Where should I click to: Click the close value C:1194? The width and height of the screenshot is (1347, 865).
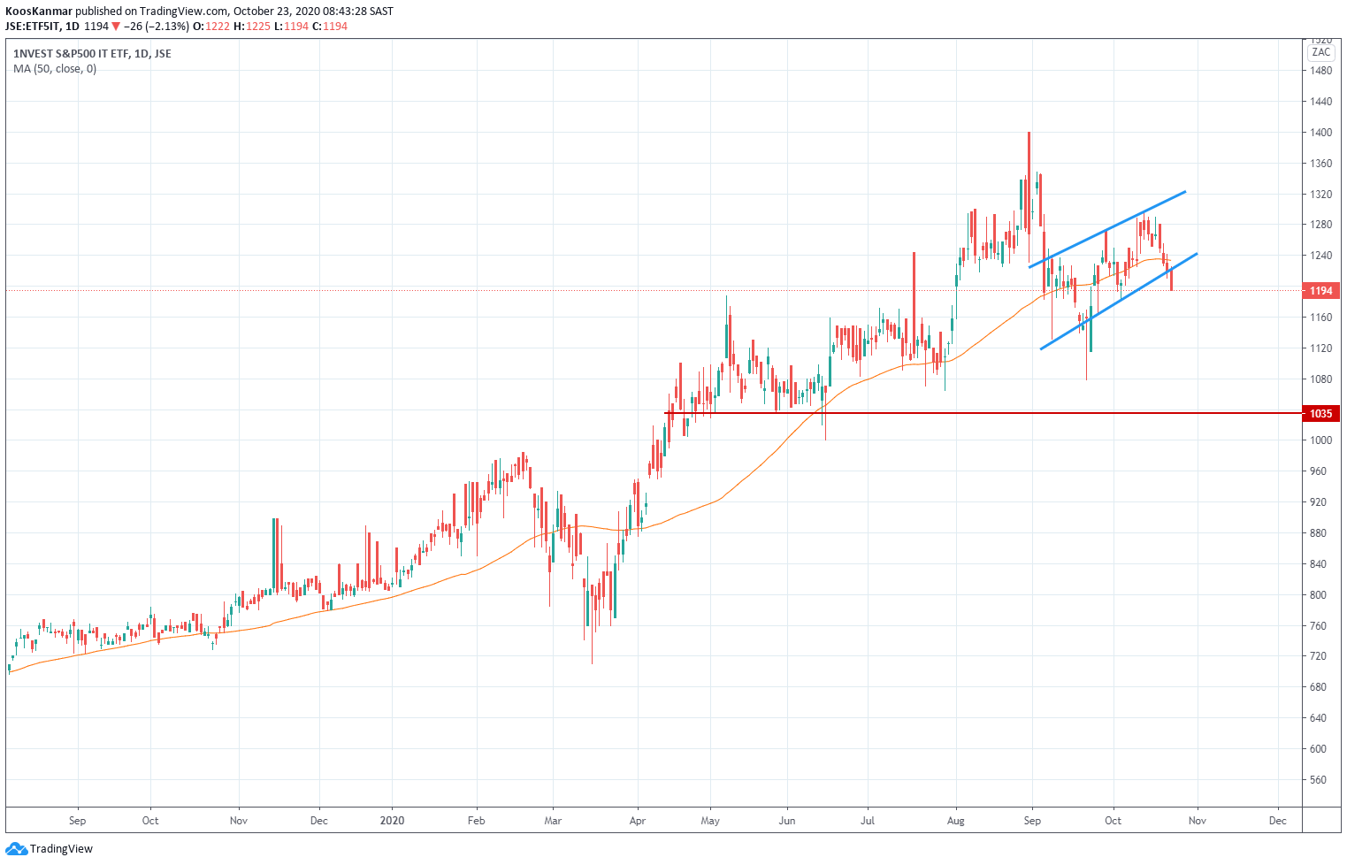point(330,27)
